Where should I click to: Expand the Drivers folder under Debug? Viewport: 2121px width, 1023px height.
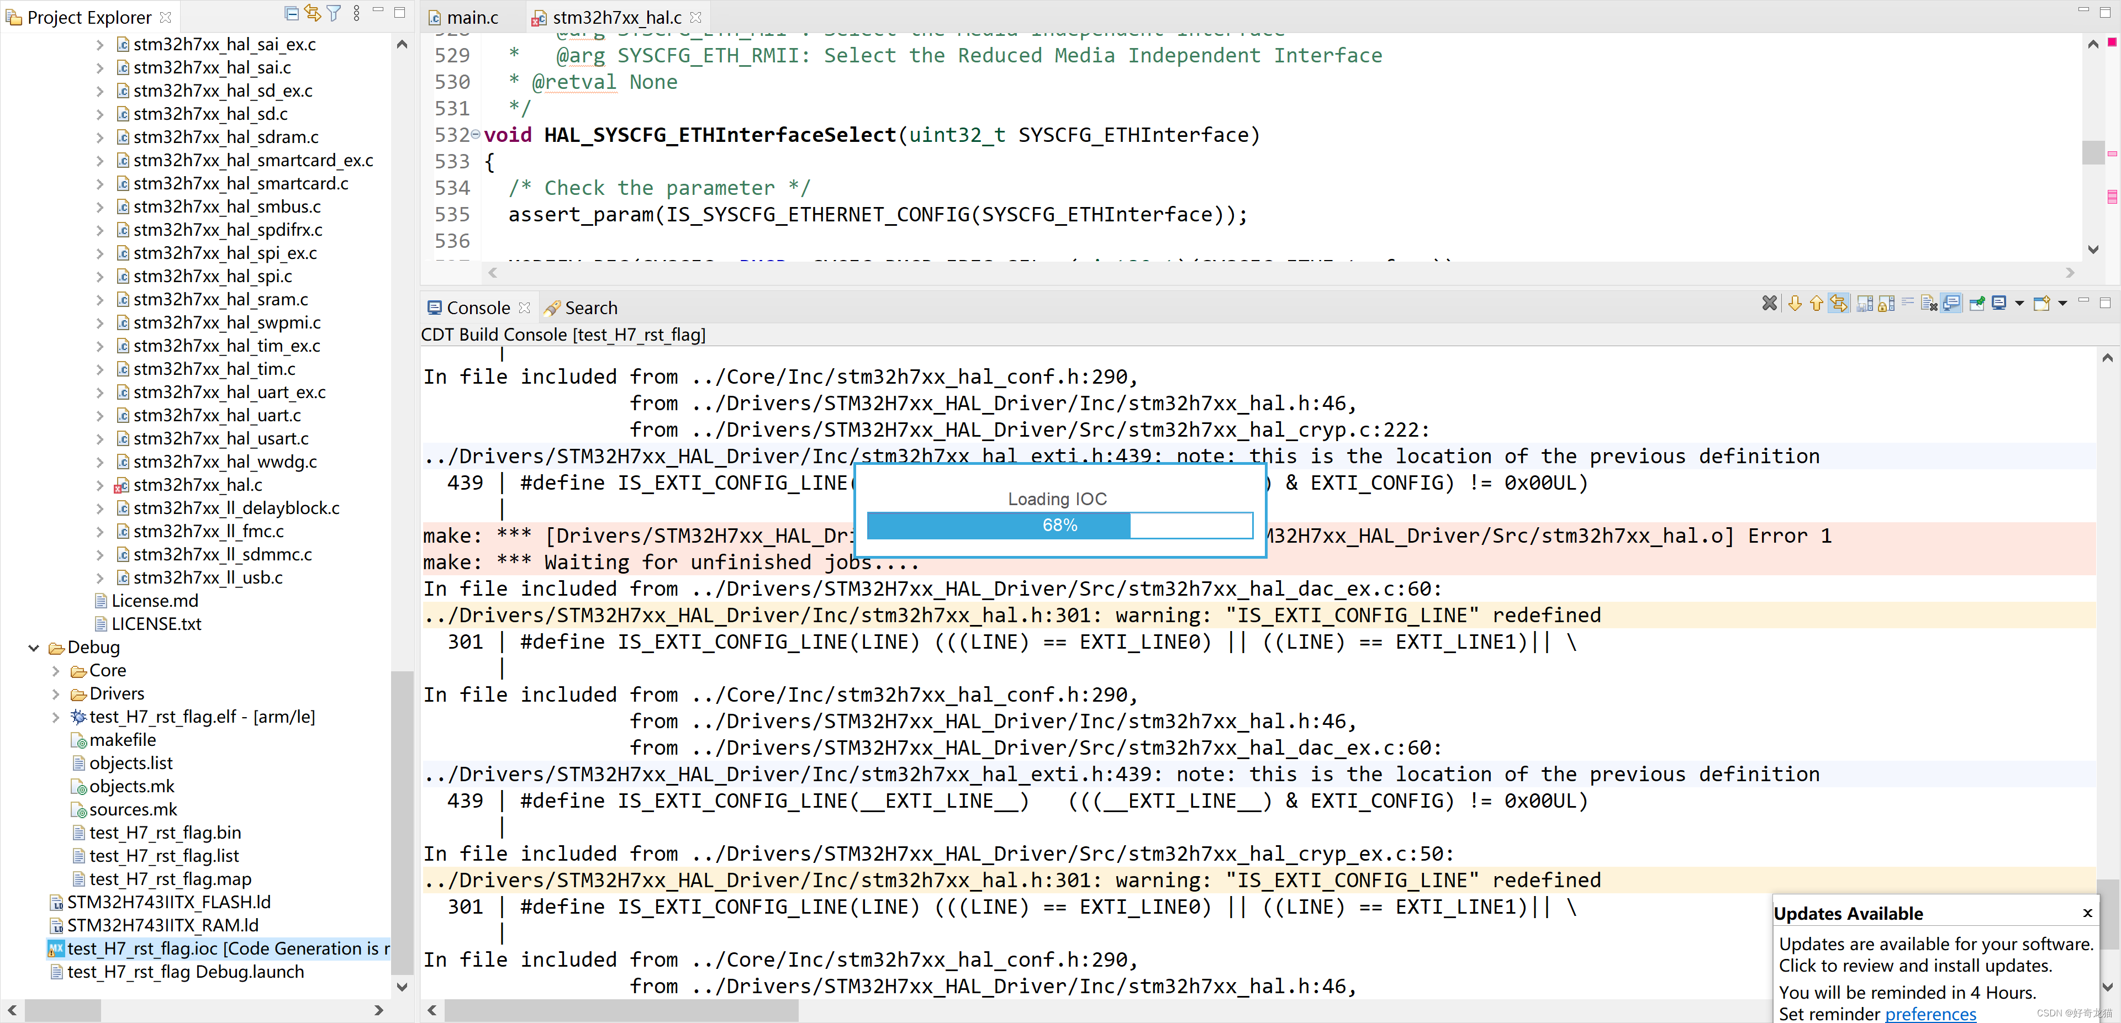56,694
